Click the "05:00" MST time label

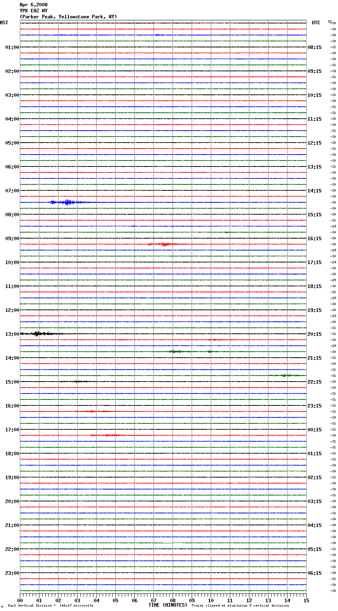(x=12, y=143)
